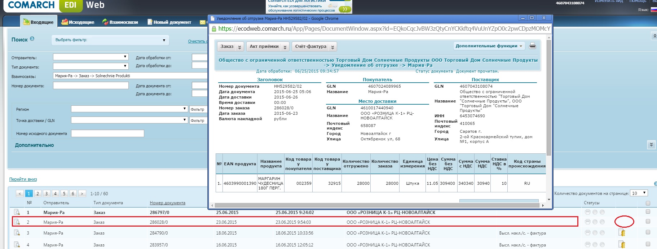Click Фильтр button next to Регион
657x249 pixels.
point(198,109)
